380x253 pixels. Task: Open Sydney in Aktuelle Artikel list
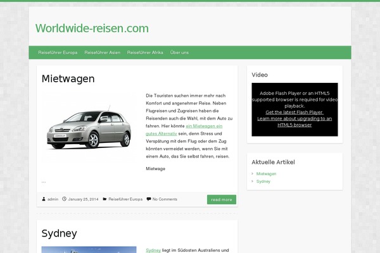(263, 182)
